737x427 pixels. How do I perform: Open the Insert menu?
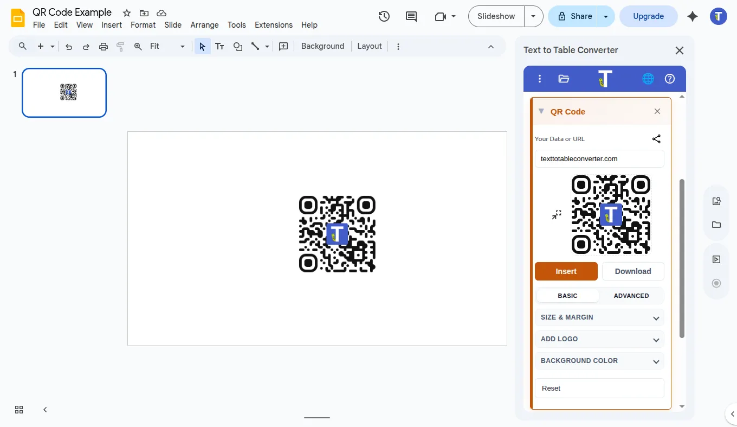(x=112, y=25)
